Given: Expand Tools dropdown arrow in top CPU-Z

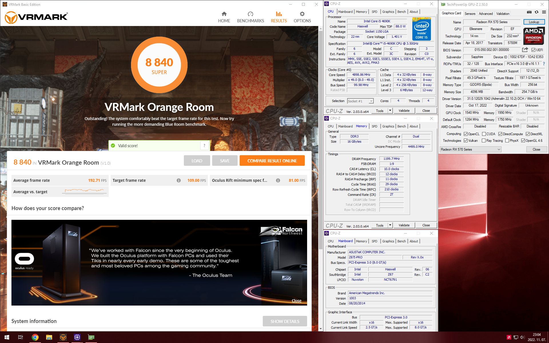Looking at the screenshot, I should (390, 111).
